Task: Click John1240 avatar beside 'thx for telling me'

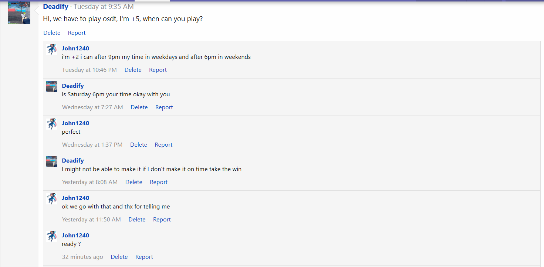Action: 52,199
